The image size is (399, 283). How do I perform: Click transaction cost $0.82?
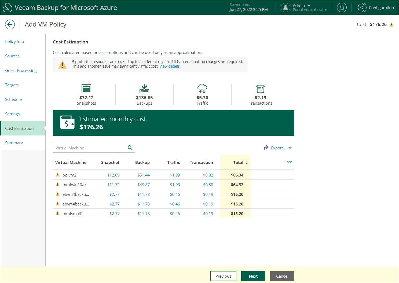pos(208,175)
